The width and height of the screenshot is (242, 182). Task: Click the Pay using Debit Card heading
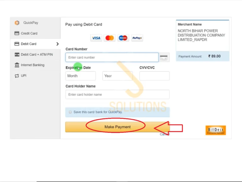point(84,24)
